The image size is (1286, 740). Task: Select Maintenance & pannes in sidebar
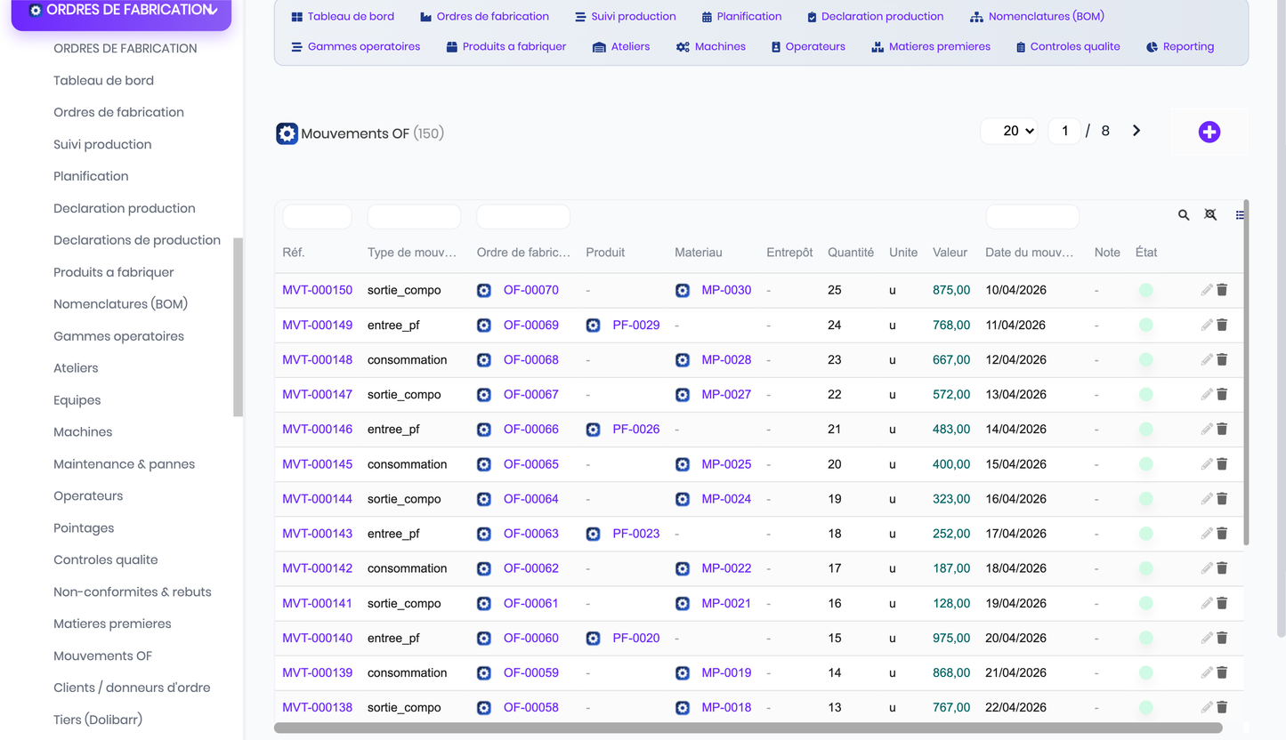124,464
